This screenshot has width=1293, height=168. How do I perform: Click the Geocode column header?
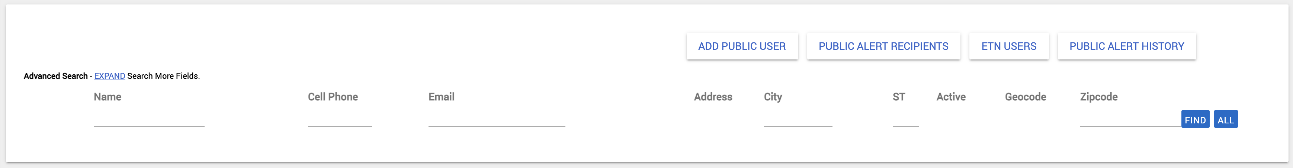pos(1026,97)
